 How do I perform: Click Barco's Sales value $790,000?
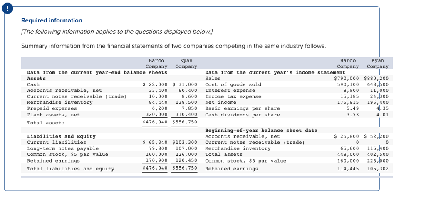pos(347,79)
